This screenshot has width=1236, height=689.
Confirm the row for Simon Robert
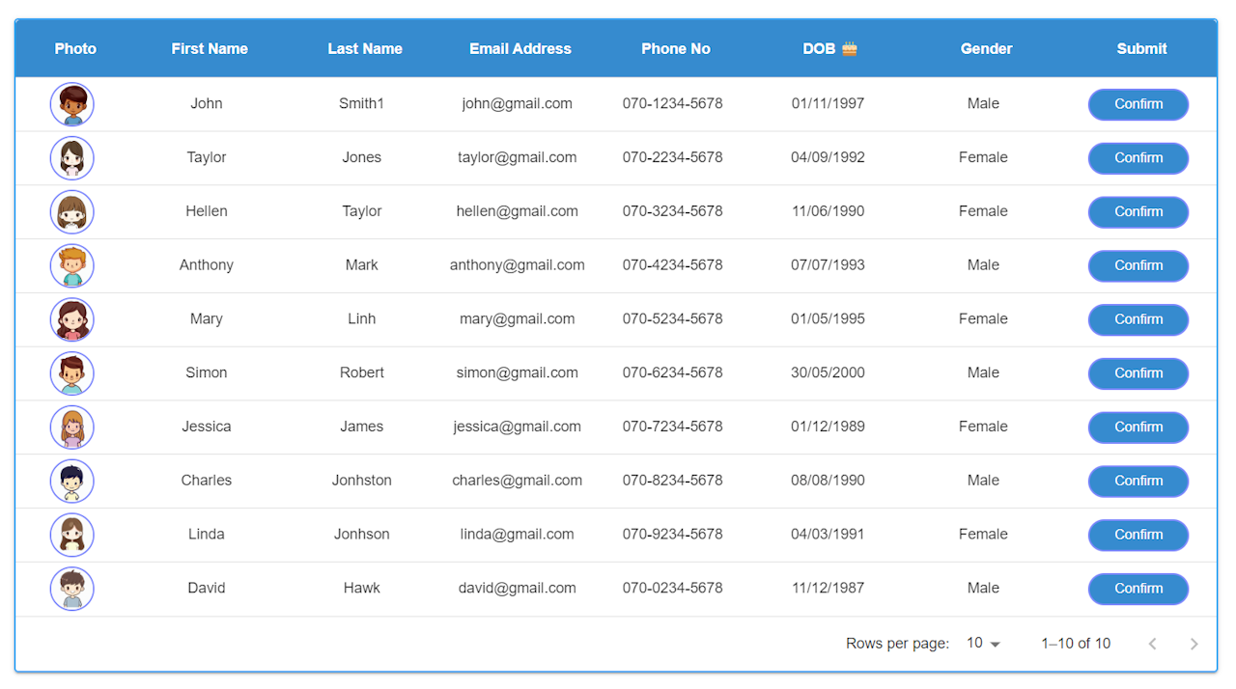pos(1138,373)
